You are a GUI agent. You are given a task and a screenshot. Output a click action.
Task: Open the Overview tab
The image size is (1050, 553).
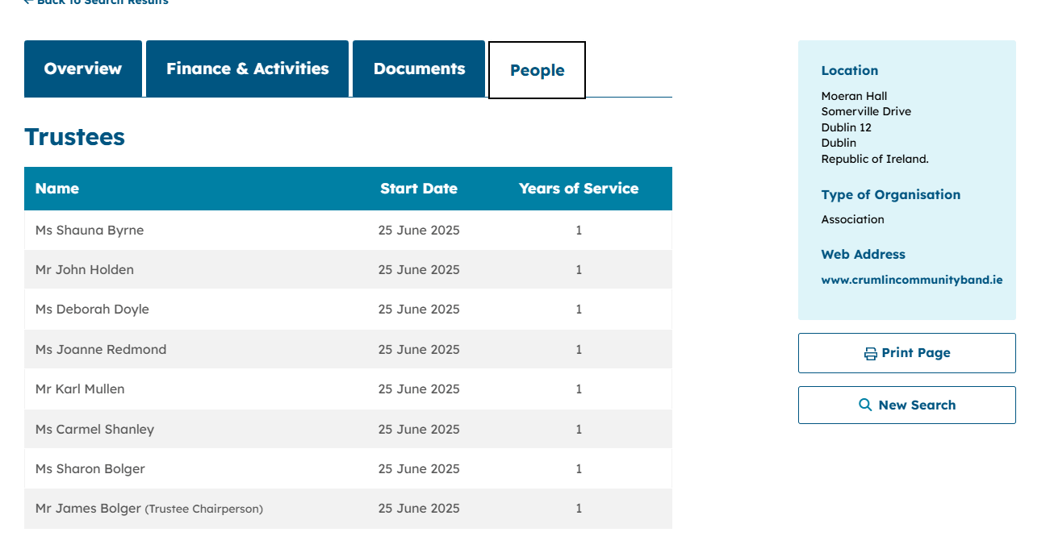point(83,69)
